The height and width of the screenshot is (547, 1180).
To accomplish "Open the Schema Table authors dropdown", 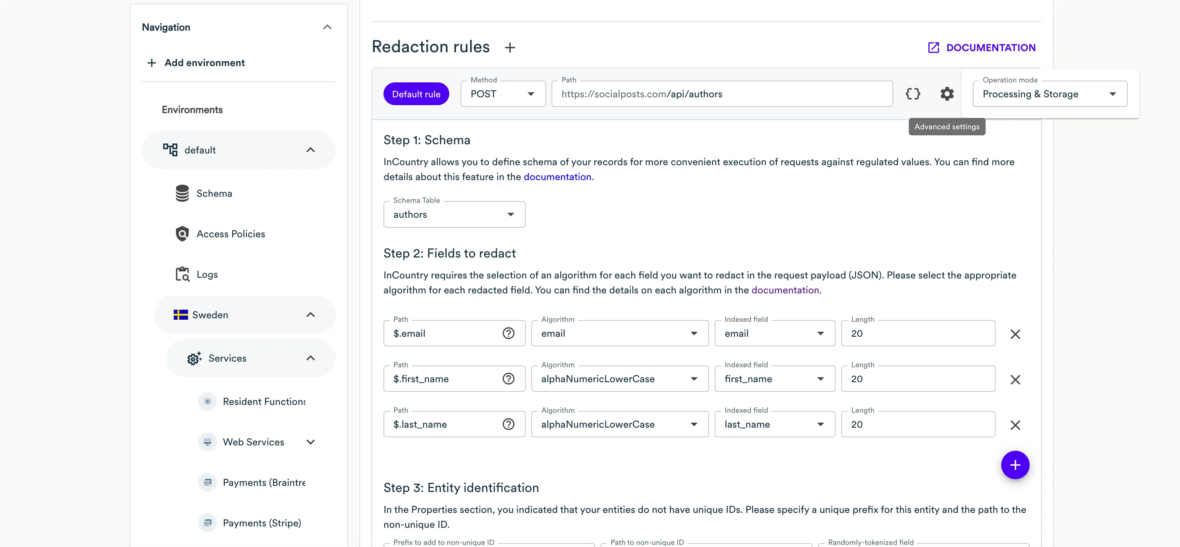I will (x=454, y=215).
